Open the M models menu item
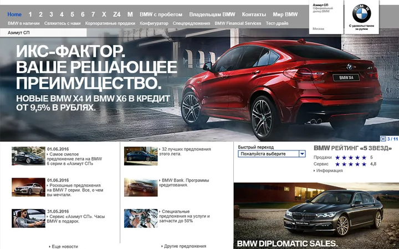The width and height of the screenshot is (399, 249). 130,14
